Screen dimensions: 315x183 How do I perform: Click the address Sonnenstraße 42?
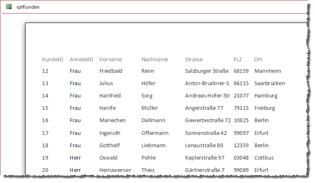click(206, 133)
